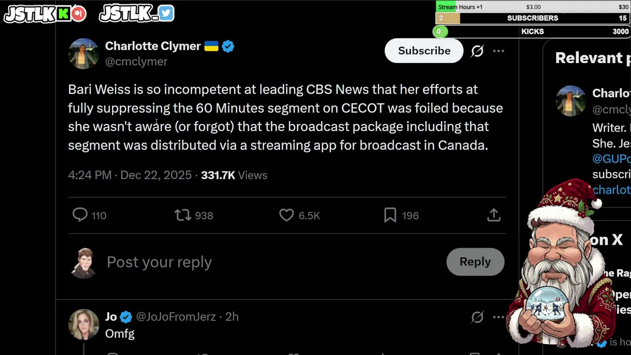Open Jo's profile avatar
631x355 pixels.
point(83,324)
